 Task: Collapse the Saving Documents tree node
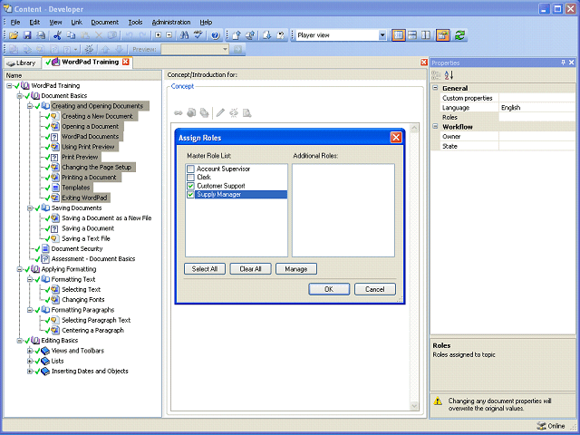pyautogui.click(x=30, y=208)
